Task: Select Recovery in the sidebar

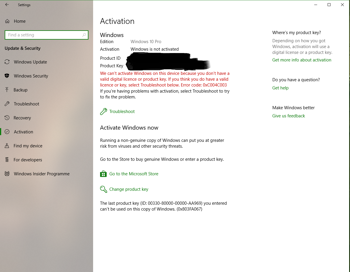Action: tap(47, 118)
